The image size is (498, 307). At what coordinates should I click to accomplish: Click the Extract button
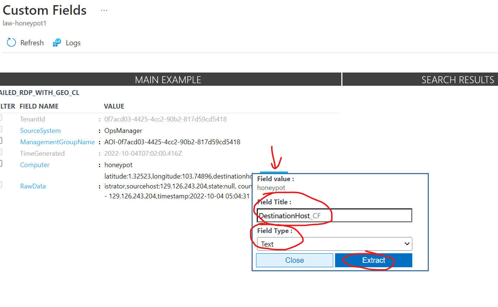[373, 260]
